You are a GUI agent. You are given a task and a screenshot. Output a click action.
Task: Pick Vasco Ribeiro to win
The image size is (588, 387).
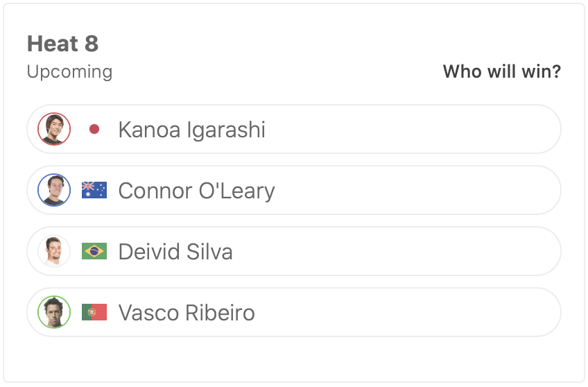[416, 312]
